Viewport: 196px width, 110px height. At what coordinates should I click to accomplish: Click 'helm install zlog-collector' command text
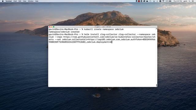[x=101, y=34]
